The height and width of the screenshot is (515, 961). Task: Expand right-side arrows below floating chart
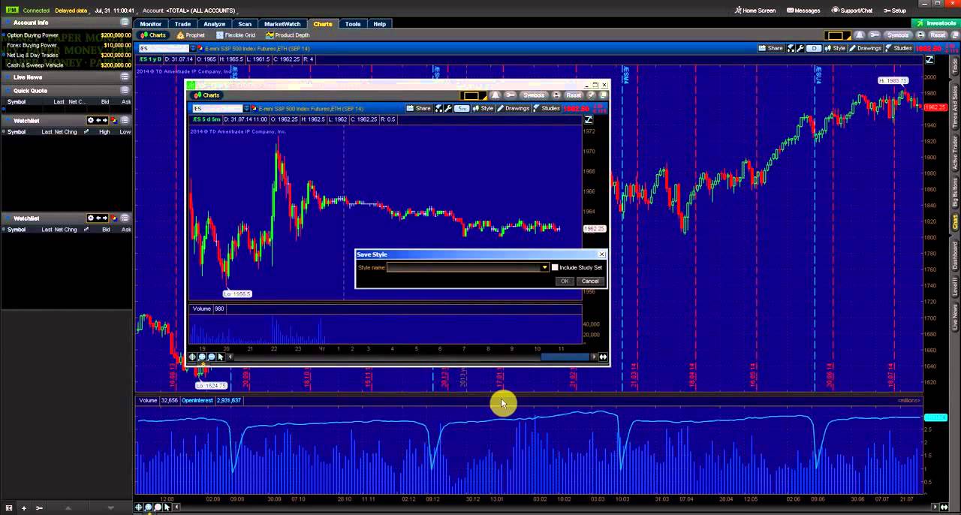[x=603, y=357]
